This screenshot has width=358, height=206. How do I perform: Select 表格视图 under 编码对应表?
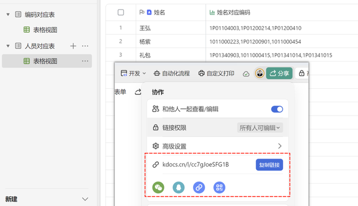click(45, 30)
